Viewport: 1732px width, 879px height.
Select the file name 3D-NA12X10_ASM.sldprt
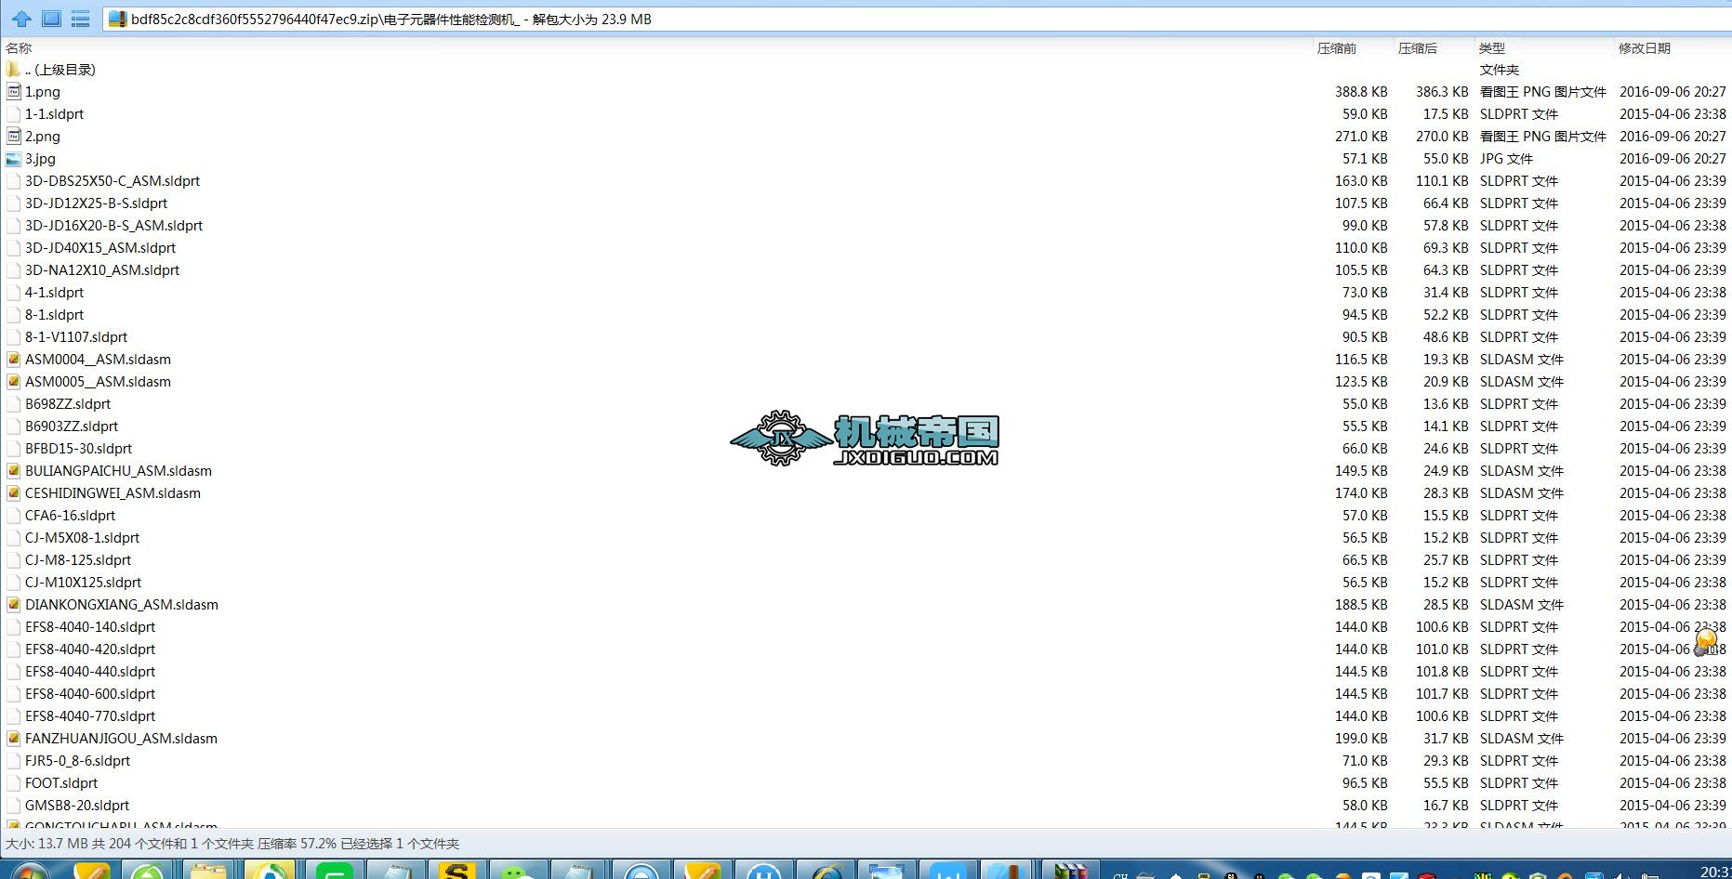(x=102, y=270)
